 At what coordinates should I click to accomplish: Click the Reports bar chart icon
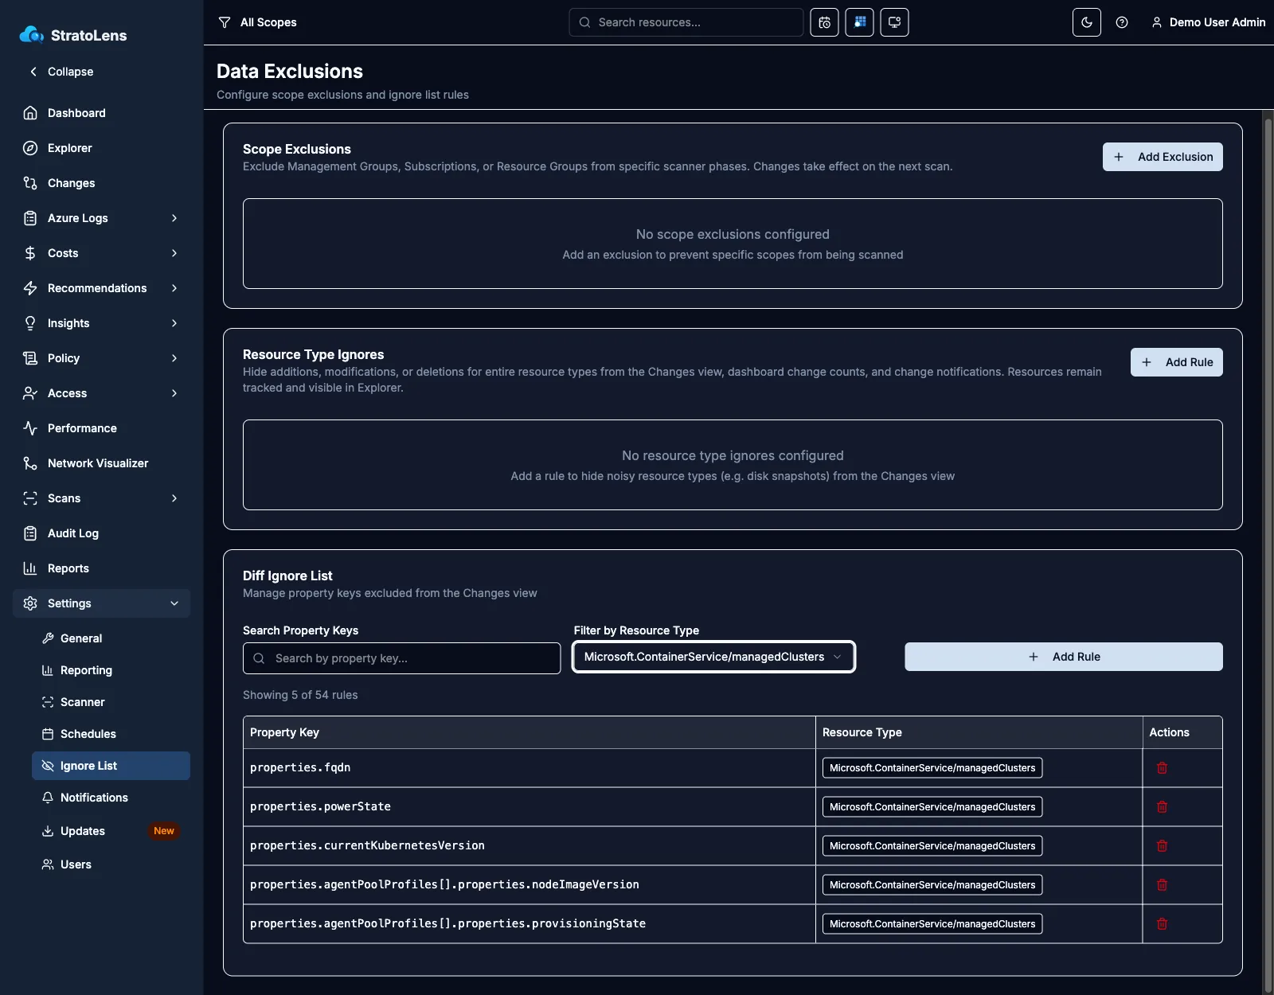pos(30,568)
